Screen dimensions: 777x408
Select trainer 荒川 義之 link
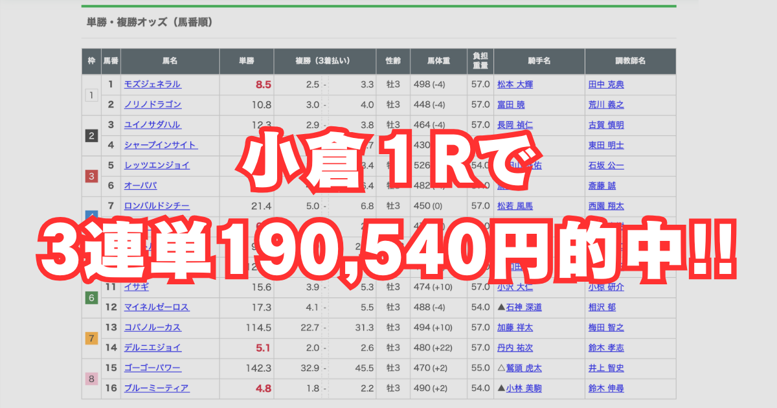[607, 104]
